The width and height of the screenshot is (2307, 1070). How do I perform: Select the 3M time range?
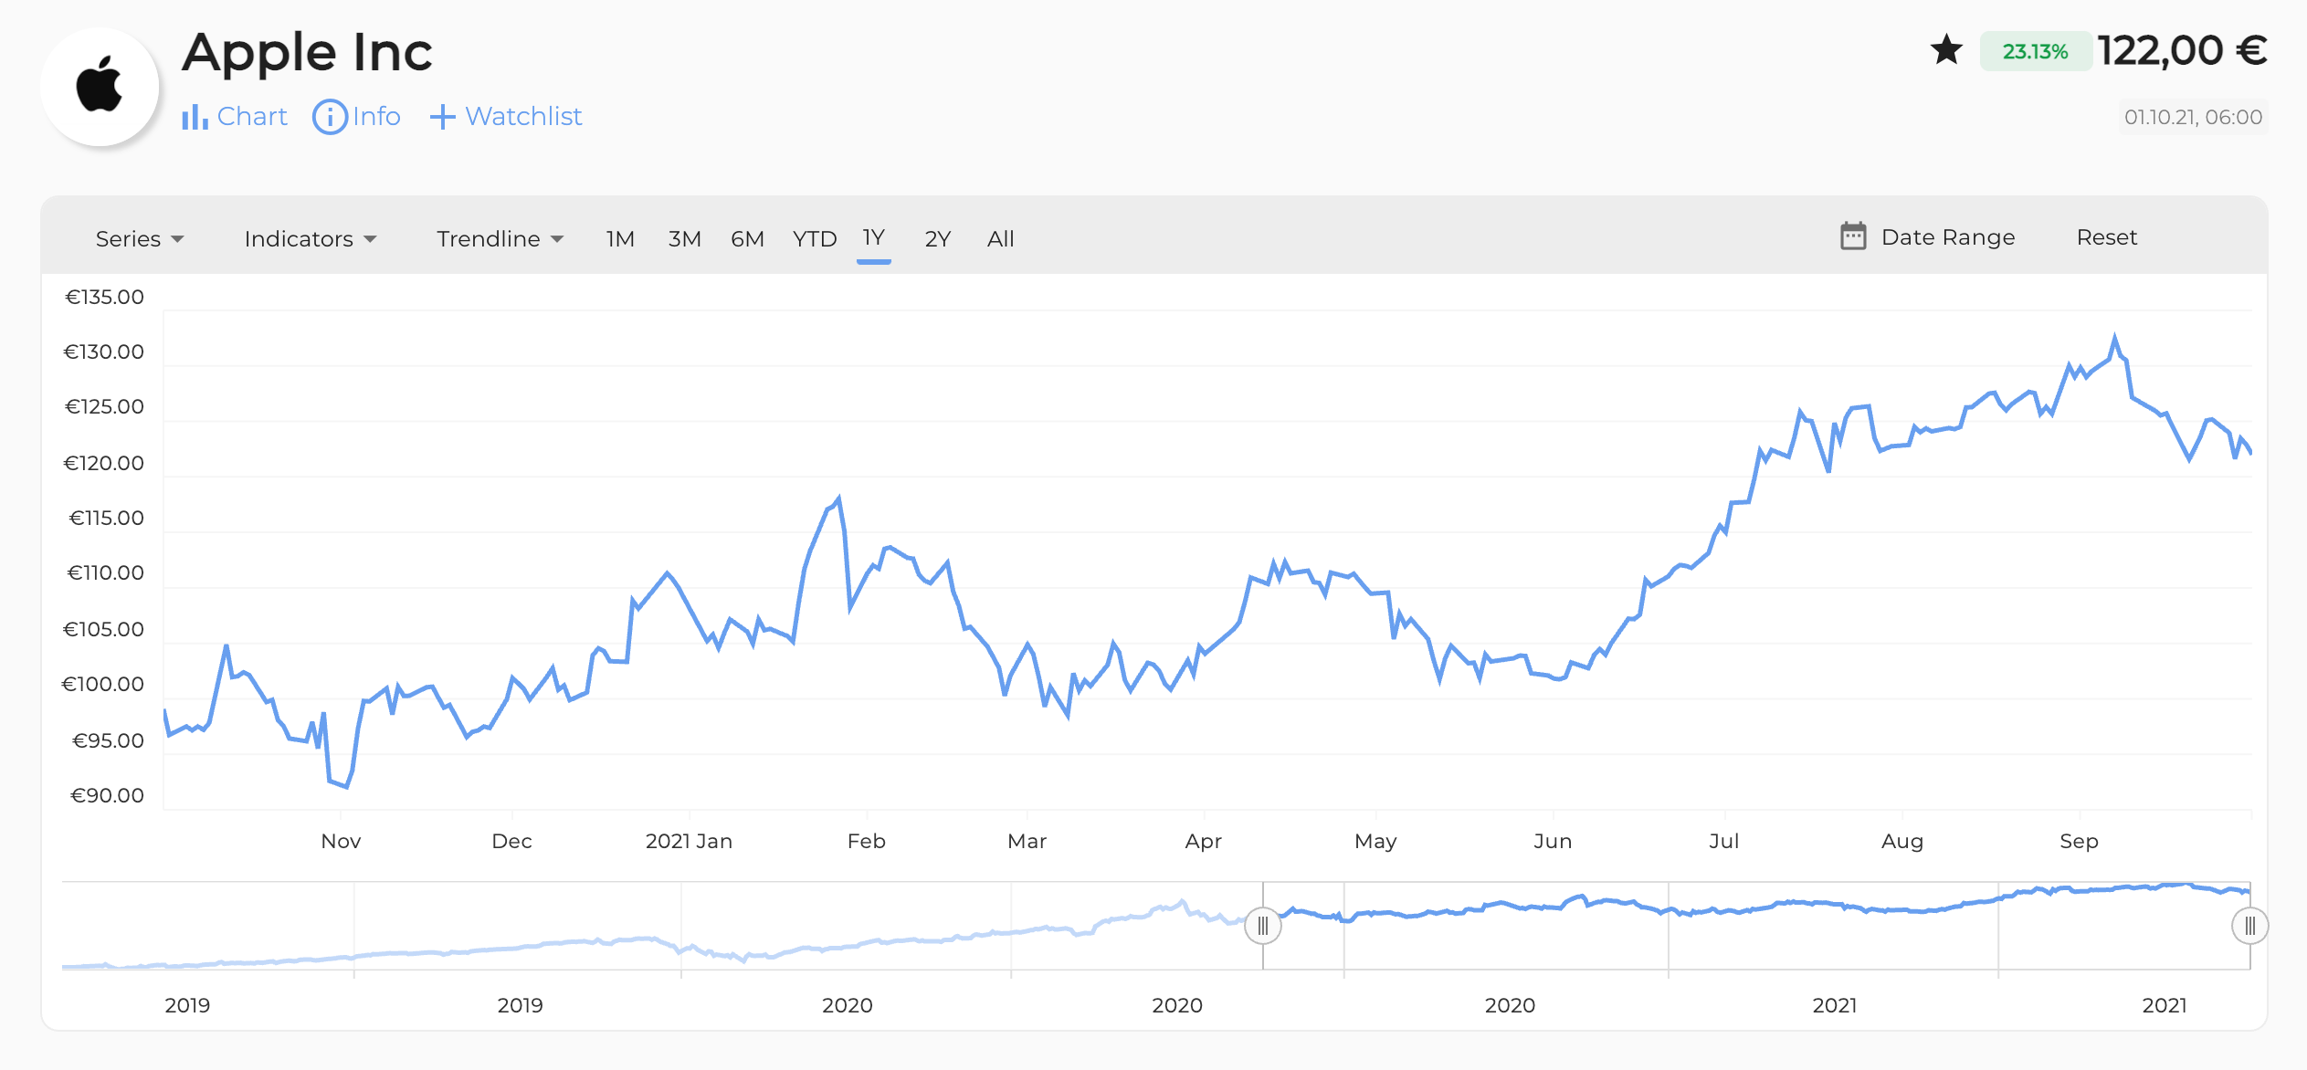click(x=684, y=238)
